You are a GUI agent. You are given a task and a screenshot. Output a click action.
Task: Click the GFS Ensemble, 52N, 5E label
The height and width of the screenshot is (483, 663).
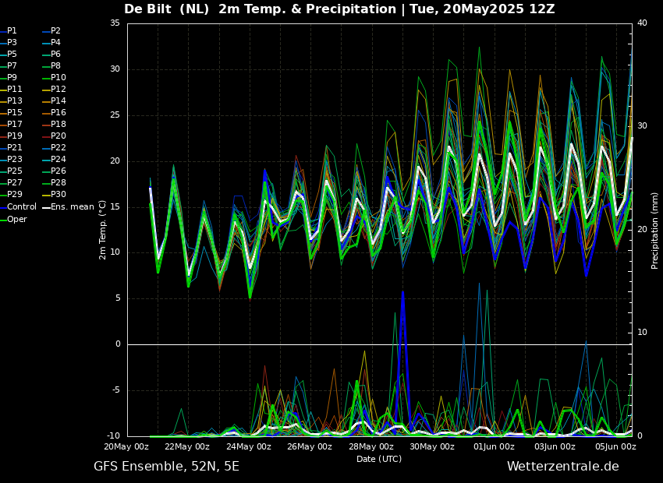point(166,467)
